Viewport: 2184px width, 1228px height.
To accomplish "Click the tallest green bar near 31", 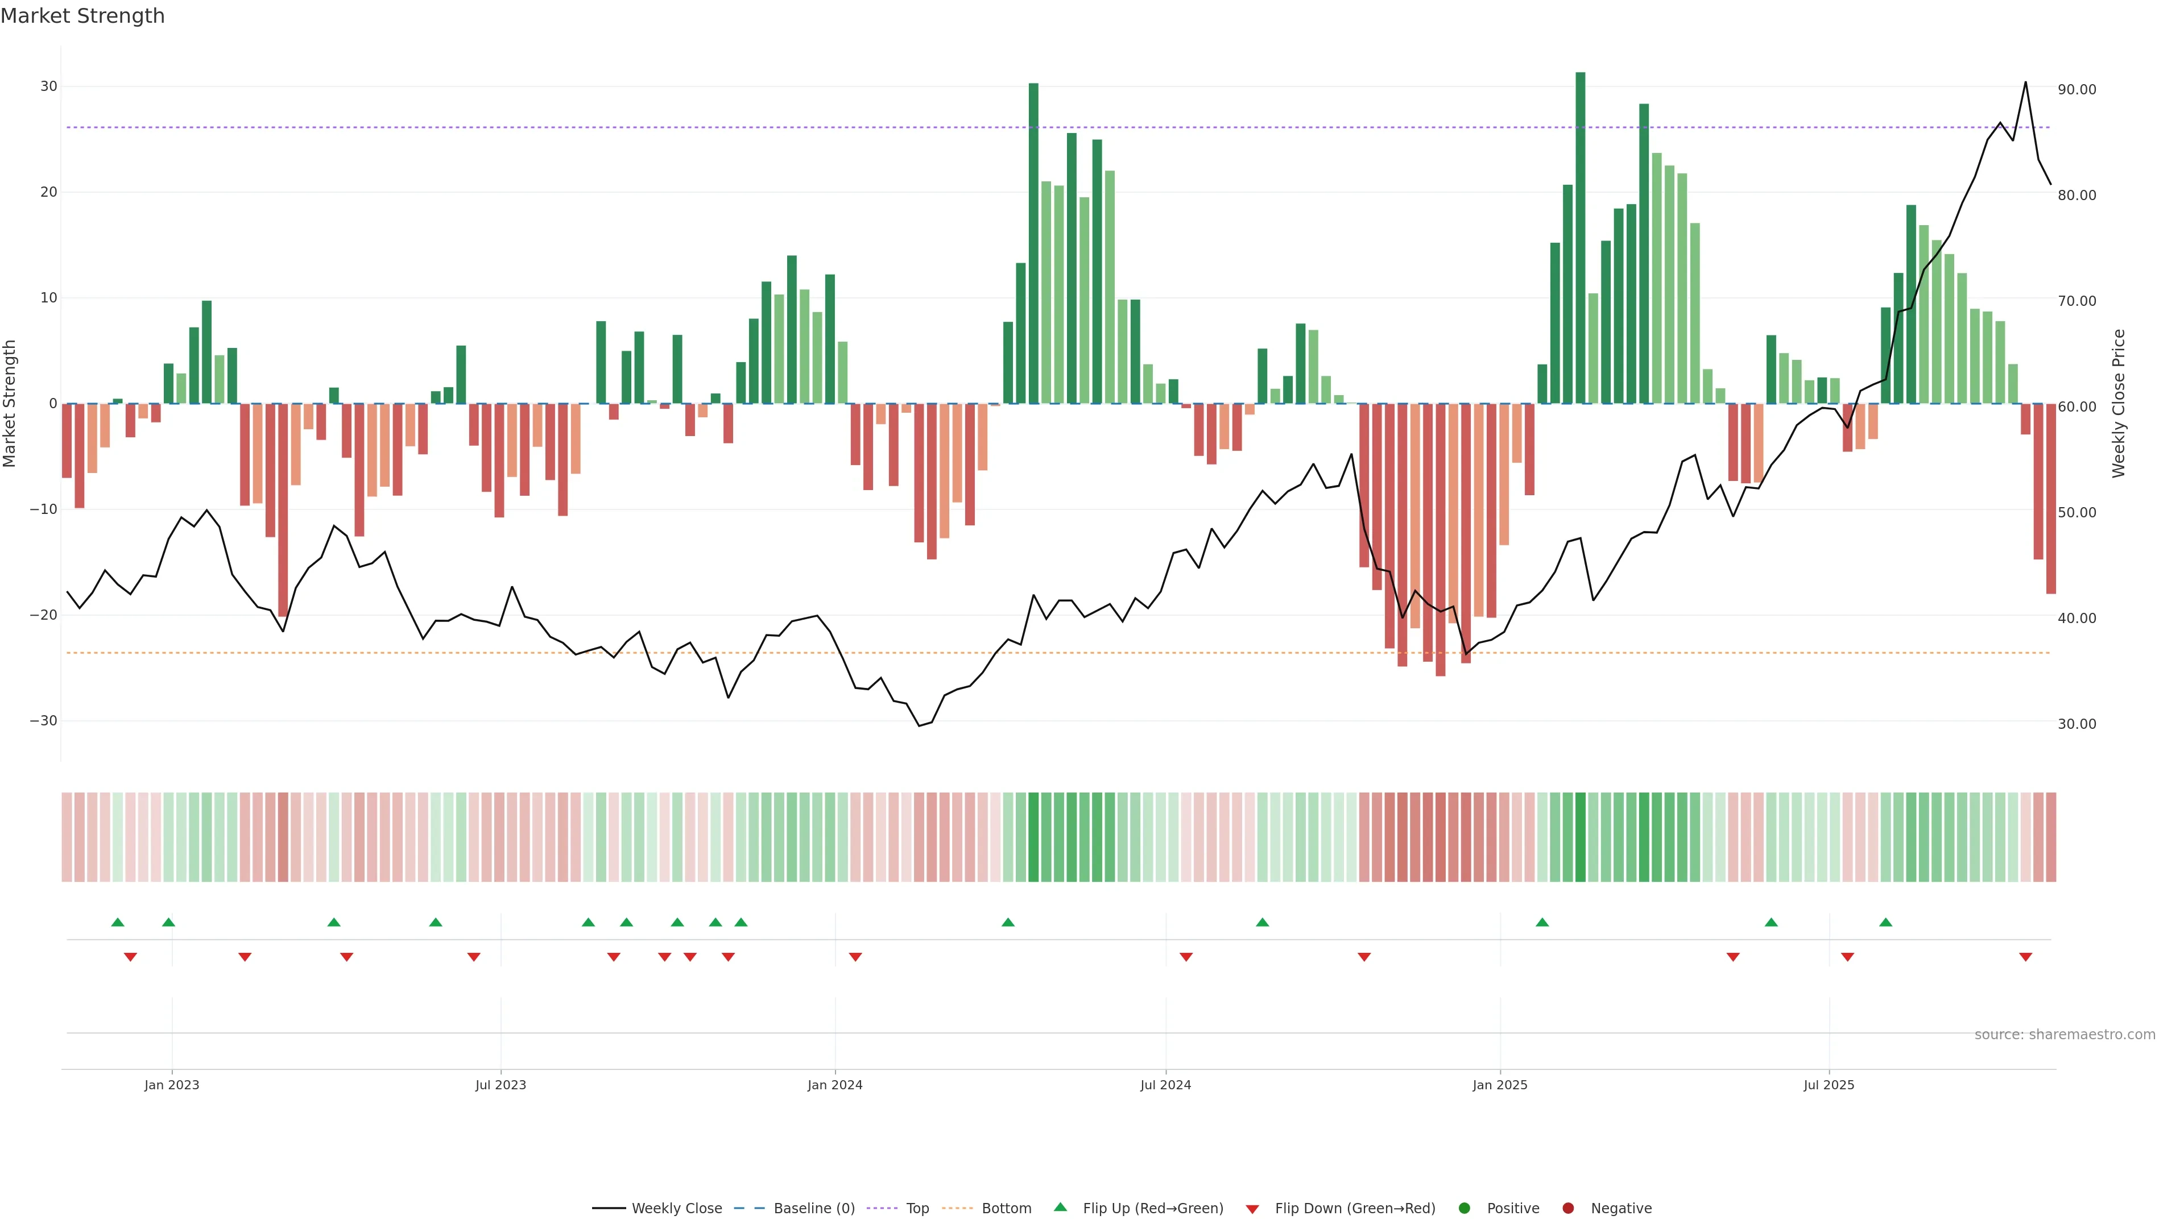I will (1581, 237).
